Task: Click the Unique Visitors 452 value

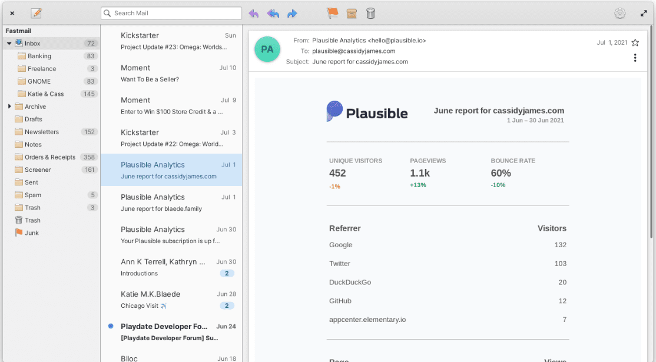Action: click(337, 173)
